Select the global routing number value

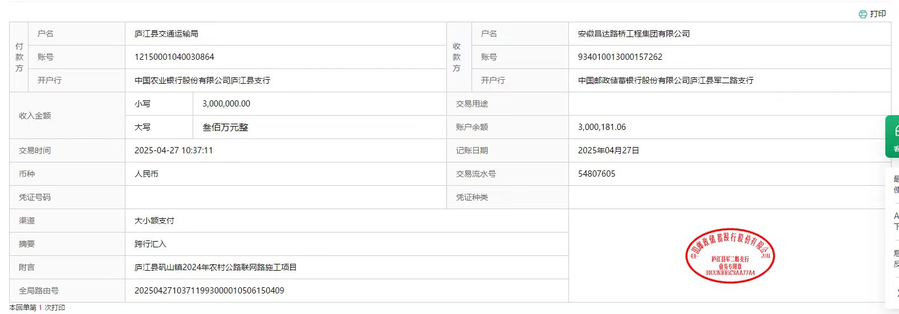point(209,291)
